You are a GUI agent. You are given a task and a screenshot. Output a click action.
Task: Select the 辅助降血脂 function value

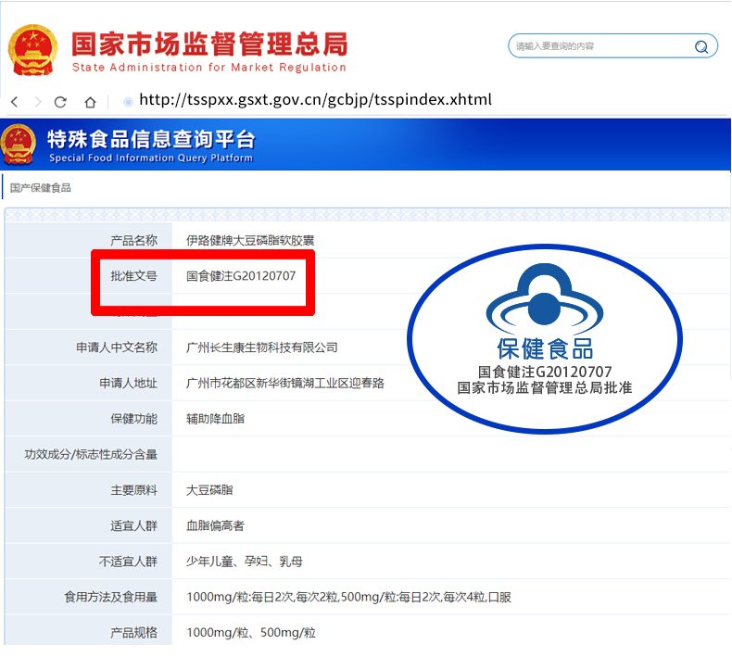pyautogui.click(x=215, y=419)
